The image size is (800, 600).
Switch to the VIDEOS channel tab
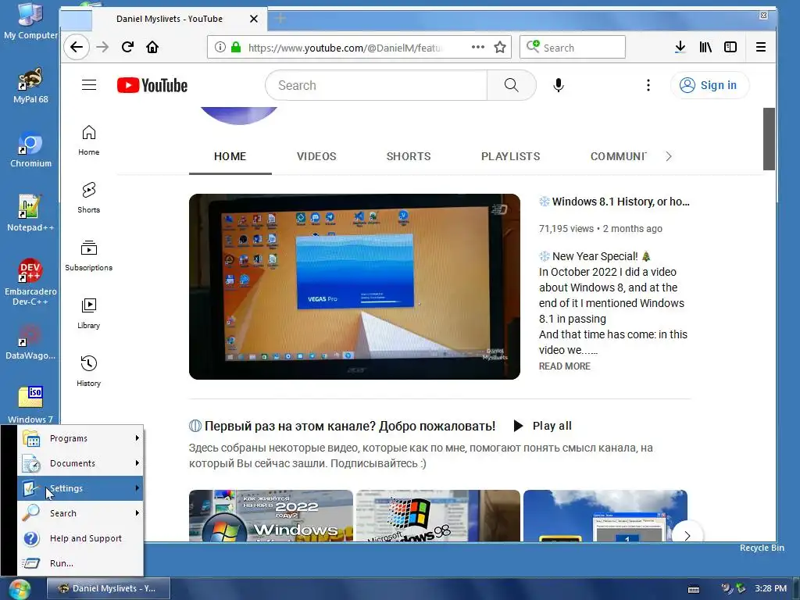coord(316,156)
